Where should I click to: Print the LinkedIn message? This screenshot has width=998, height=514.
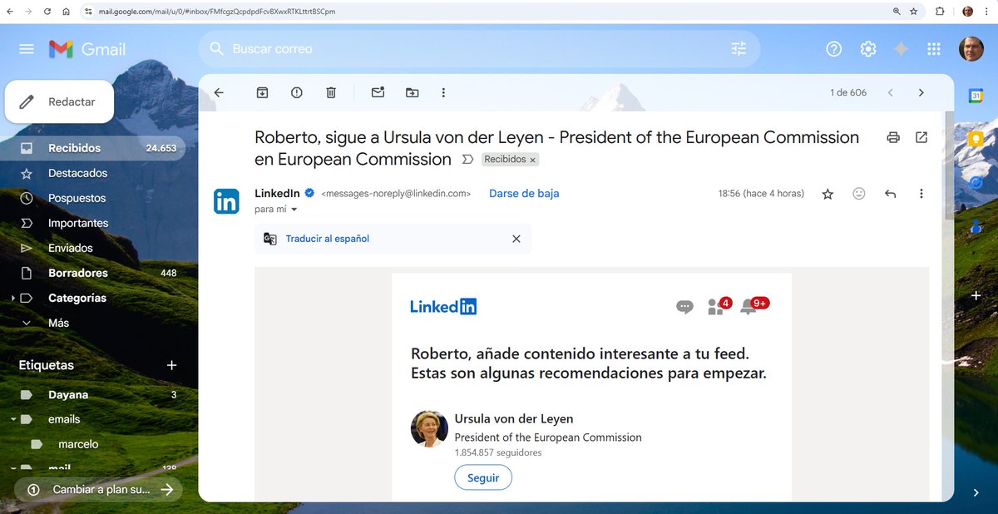[893, 137]
